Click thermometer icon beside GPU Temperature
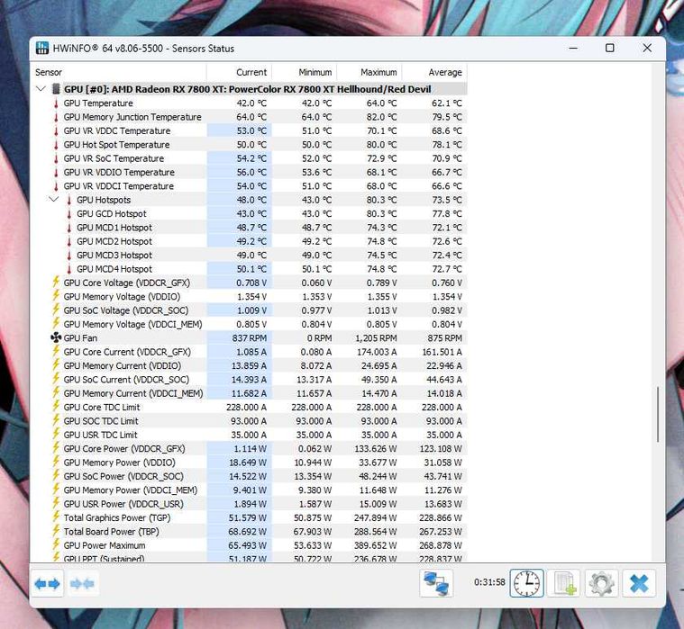Viewport: 684px width, 629px height. pos(56,103)
